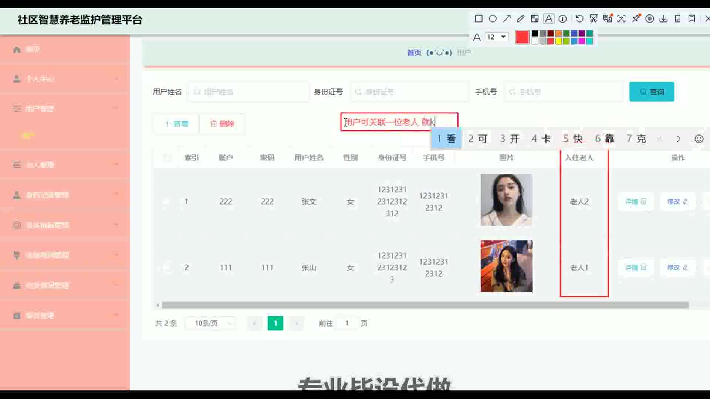Toggle the table header select-all checkbox

(x=167, y=158)
